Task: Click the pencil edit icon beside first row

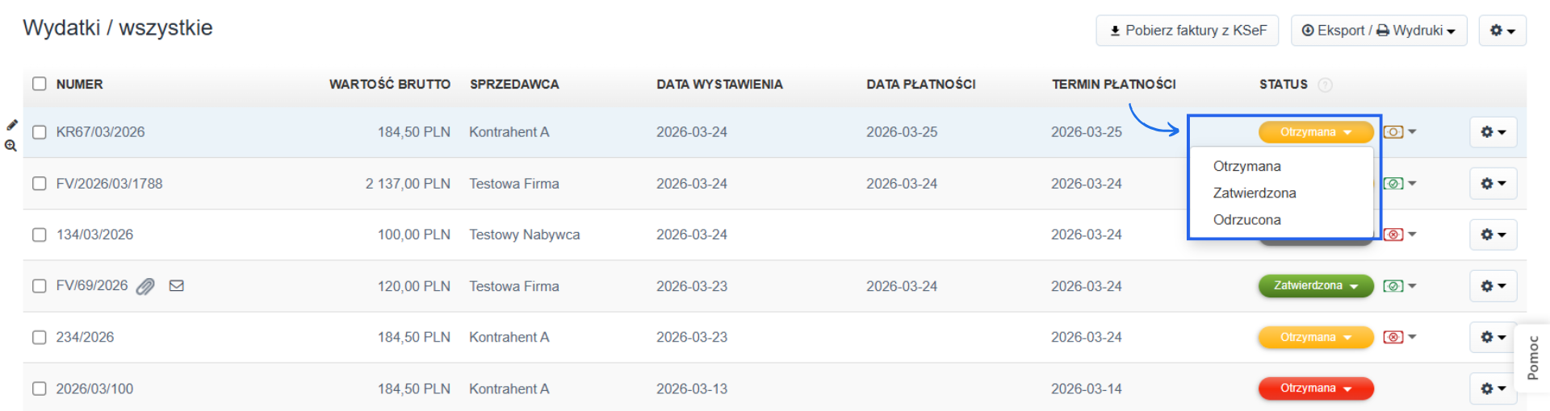Action: 12,125
